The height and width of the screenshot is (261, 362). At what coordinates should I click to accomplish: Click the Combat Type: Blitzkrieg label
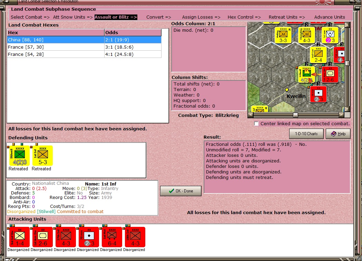pyautogui.click(x=208, y=115)
